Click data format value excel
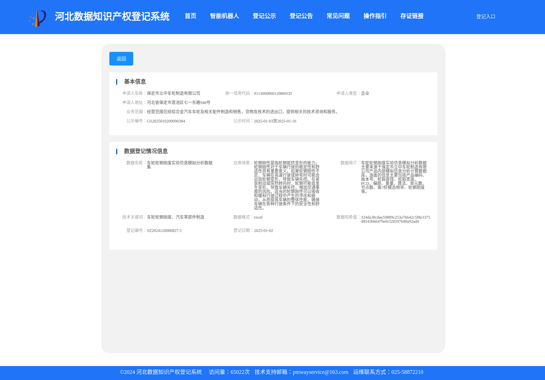The image size is (545, 380). click(x=258, y=217)
